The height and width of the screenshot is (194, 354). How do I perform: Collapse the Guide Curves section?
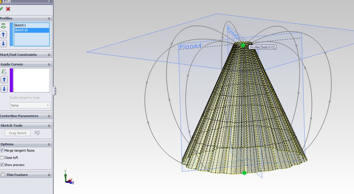[49, 64]
